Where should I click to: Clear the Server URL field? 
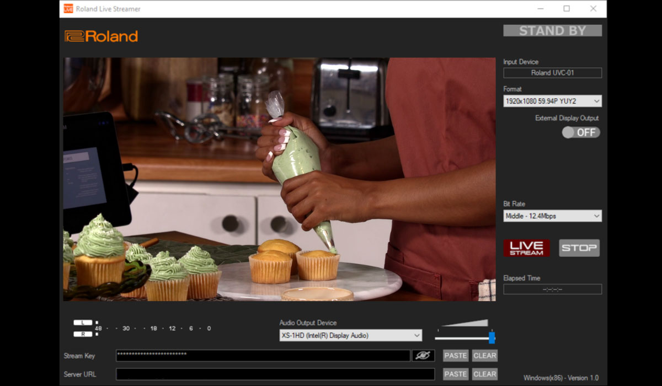[485, 374]
